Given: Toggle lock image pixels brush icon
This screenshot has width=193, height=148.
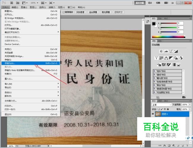Looking at the screenshot, I should click(162, 109).
